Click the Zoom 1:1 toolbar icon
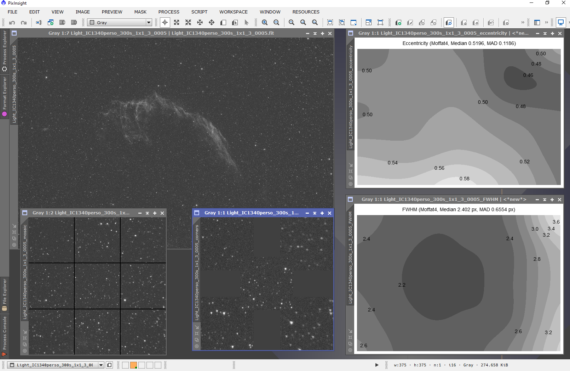This screenshot has height=371, width=570. pyautogui.click(x=292, y=22)
